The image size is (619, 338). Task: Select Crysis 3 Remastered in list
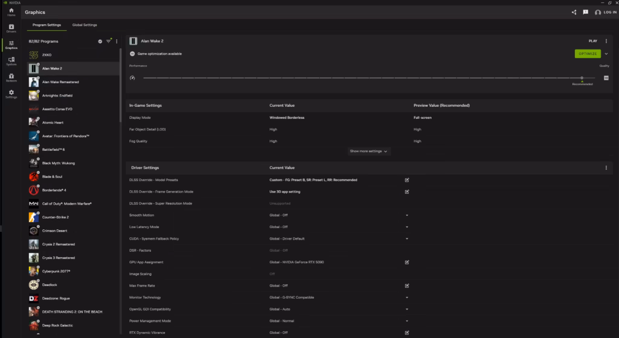coord(73,258)
